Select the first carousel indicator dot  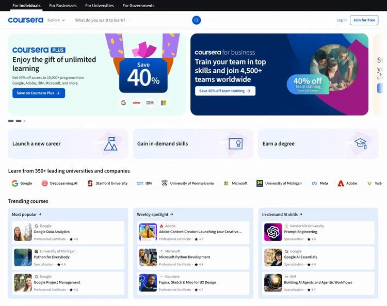11,121
